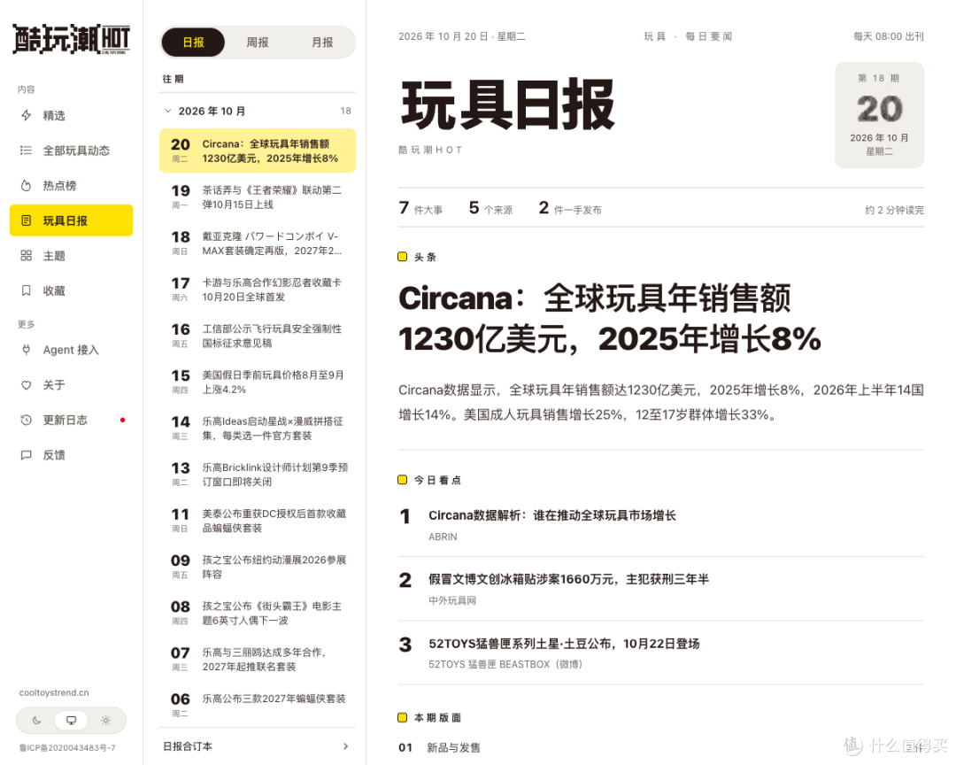Open the issue dated 08 about 《街头霸王》
956x765 pixels.
pyautogui.click(x=258, y=613)
